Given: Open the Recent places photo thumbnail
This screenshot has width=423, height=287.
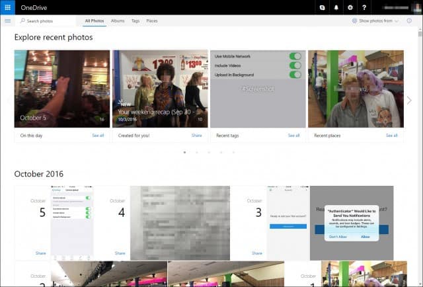Looking at the screenshot, I should point(356,89).
